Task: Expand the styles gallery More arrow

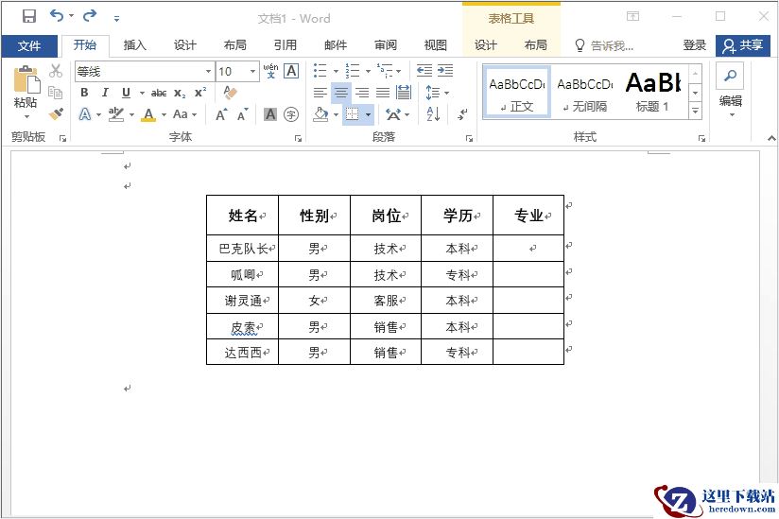Action: 696,112
